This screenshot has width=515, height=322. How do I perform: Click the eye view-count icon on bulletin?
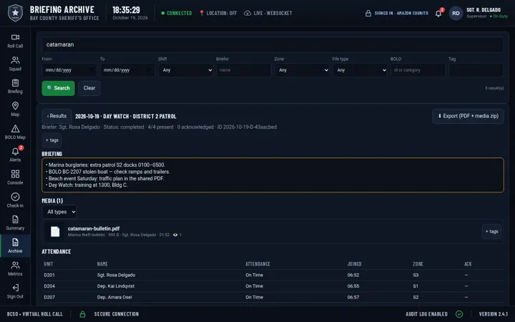(175, 235)
